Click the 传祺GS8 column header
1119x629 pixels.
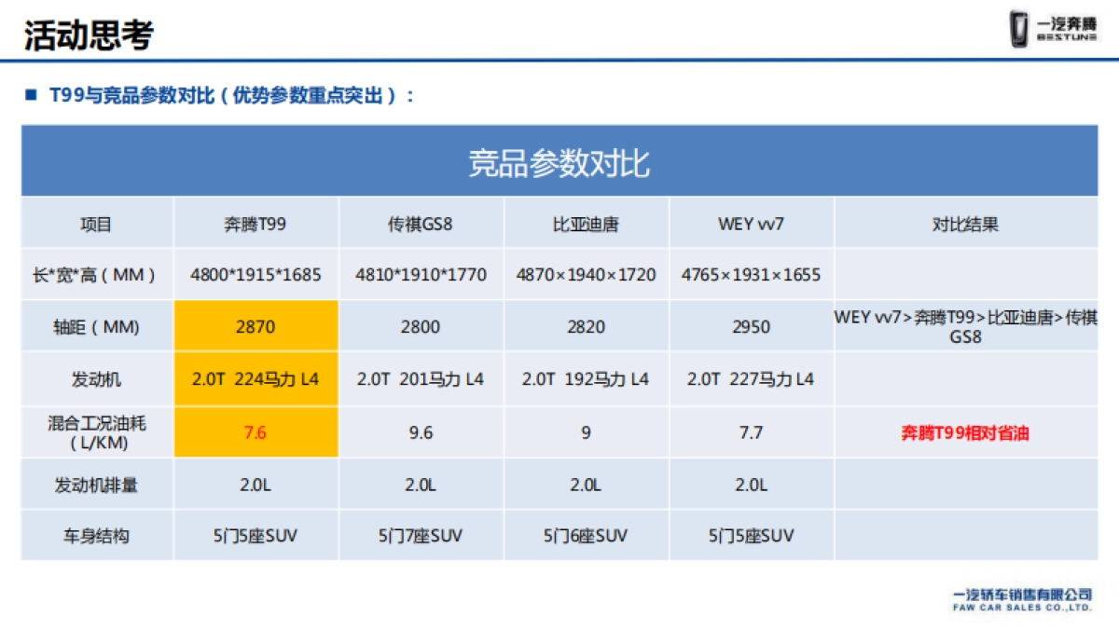(421, 225)
